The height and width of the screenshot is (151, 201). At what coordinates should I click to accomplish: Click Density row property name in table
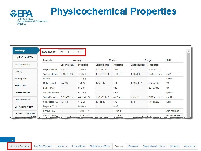click(x=47, y=79)
